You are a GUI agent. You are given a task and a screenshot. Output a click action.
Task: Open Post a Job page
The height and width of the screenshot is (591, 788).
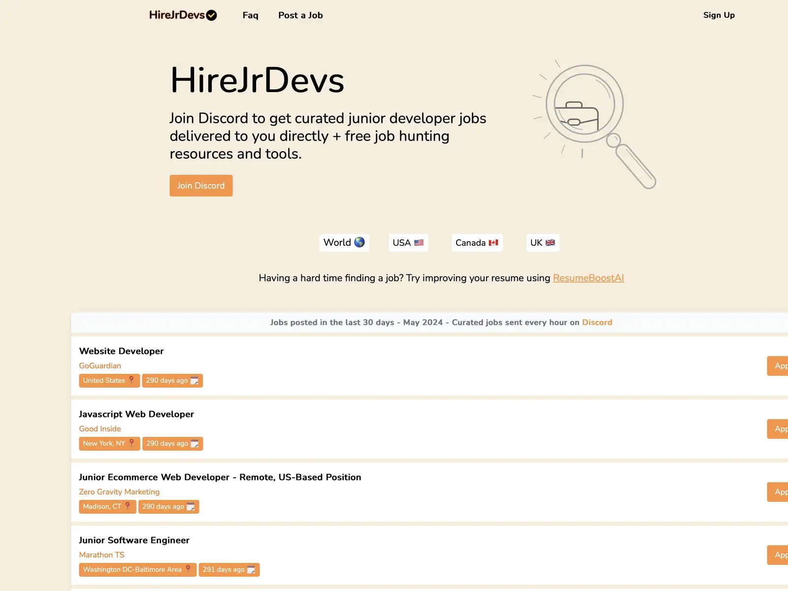point(300,15)
